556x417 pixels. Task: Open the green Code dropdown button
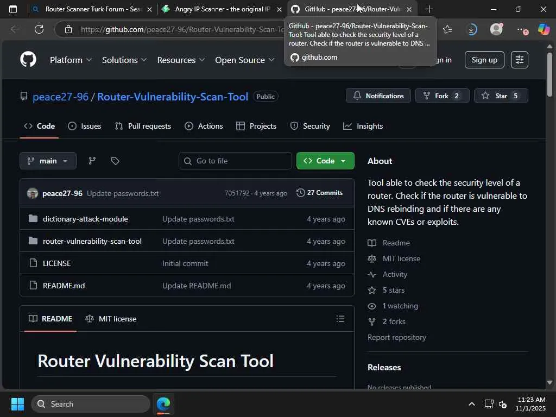coord(325,161)
